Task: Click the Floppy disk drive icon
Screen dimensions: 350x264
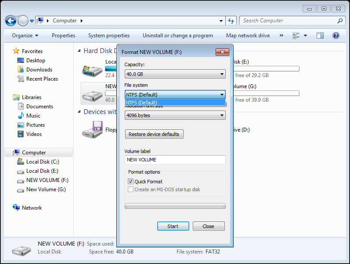Action: [92, 130]
